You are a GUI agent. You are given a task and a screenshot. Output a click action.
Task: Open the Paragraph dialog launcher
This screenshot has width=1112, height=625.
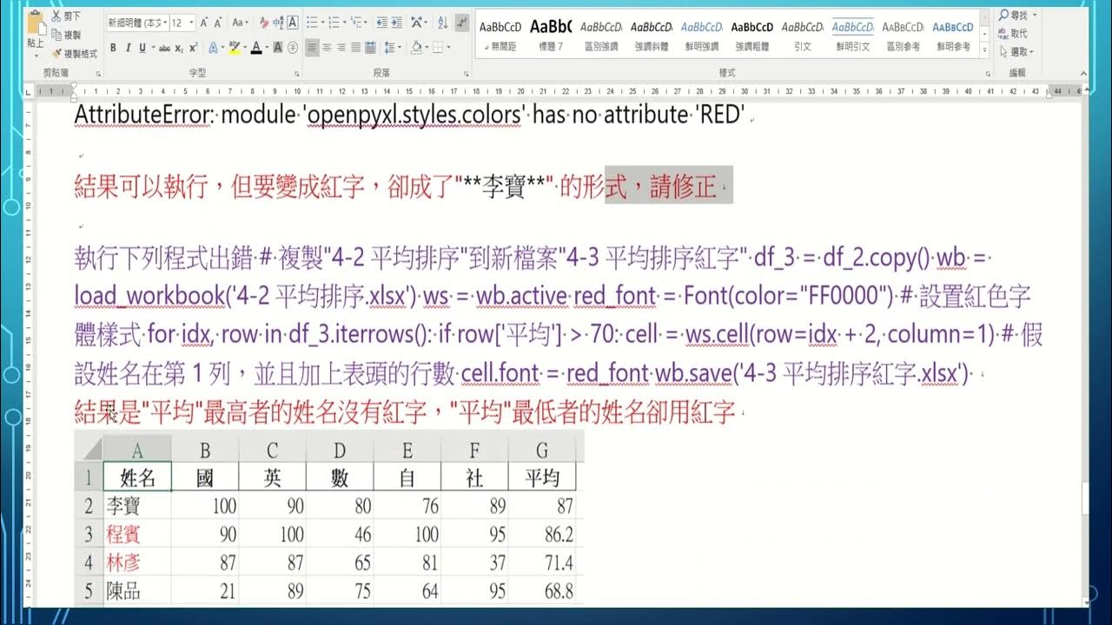point(466,74)
